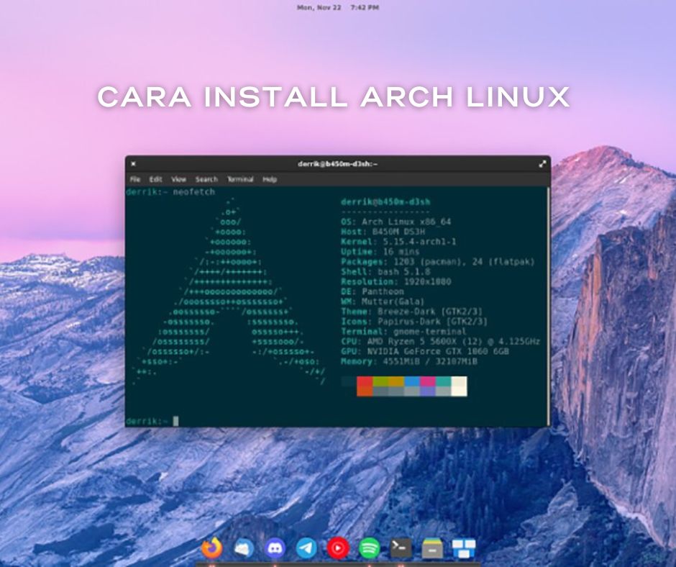676x567 pixels.
Task: Click the Resolution: 1920x1080 line
Action: [396, 281]
